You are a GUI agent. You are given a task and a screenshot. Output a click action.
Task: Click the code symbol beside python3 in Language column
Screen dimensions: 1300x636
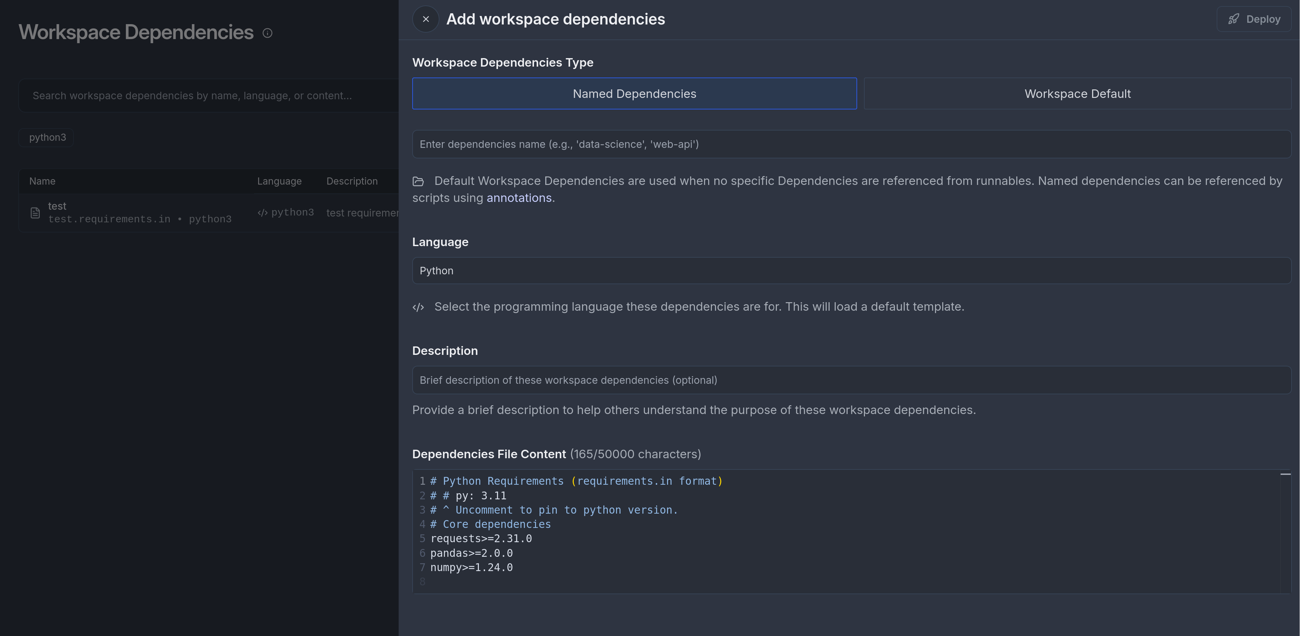coord(262,212)
